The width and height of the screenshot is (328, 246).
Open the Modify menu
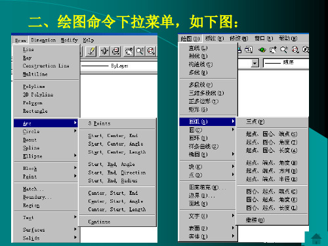[70, 40]
